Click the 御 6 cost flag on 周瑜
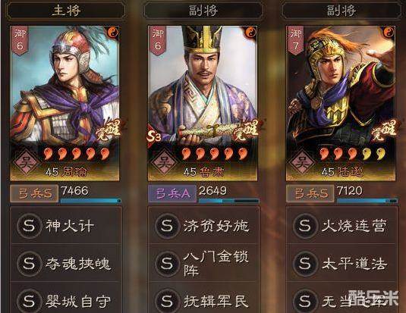Viewport: 406px width, 313px height. point(20,40)
